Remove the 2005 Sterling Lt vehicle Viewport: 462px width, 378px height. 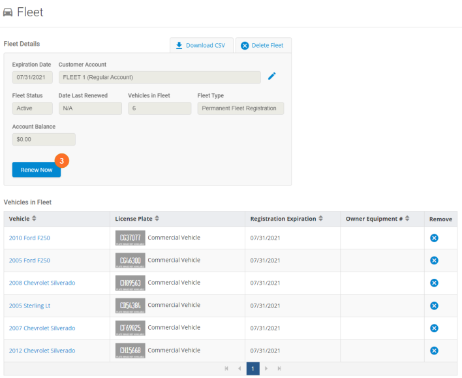point(434,306)
